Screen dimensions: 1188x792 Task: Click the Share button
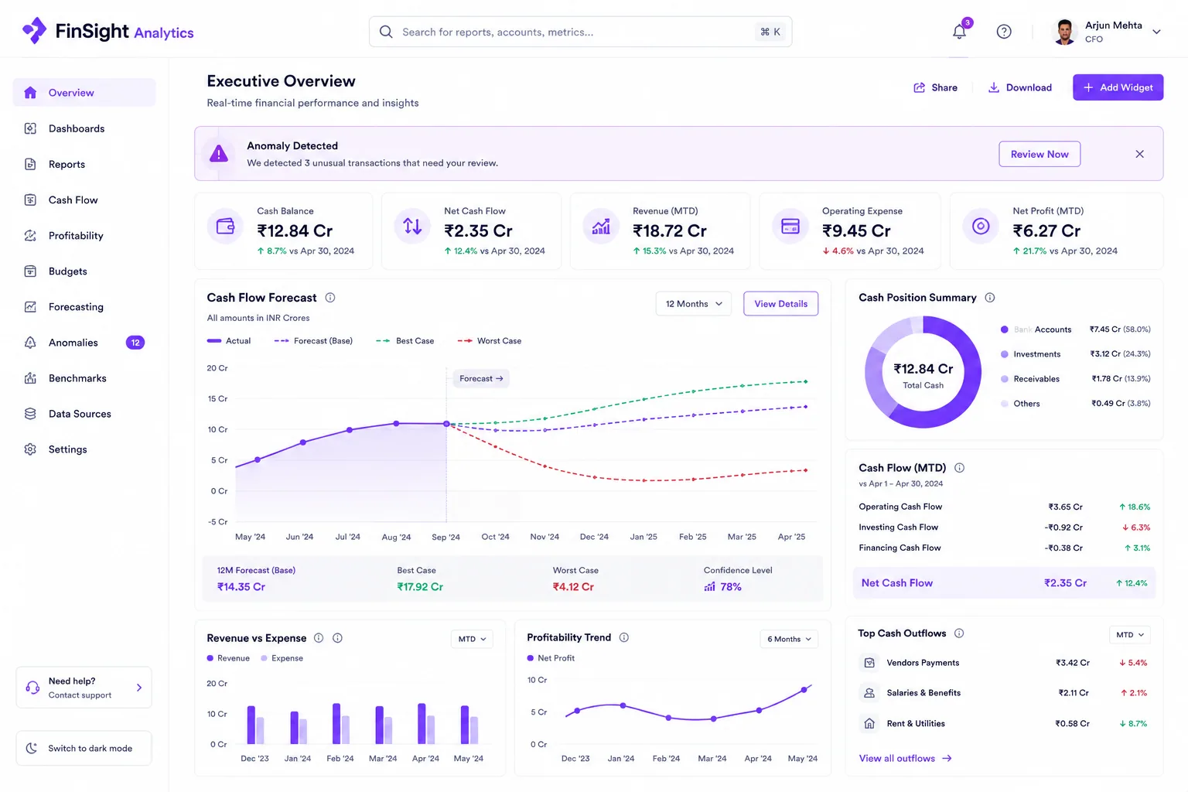click(935, 87)
